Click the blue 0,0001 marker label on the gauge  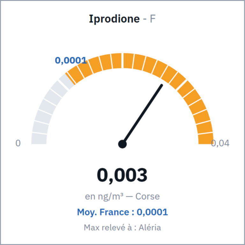[x=71, y=61]
